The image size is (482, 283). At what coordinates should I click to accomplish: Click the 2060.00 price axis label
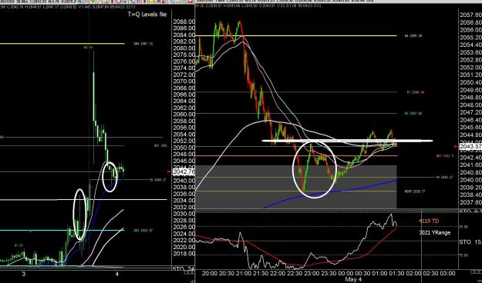[x=184, y=115]
